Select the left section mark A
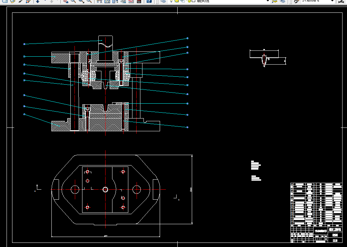The image size is (347, 247). click(x=35, y=191)
